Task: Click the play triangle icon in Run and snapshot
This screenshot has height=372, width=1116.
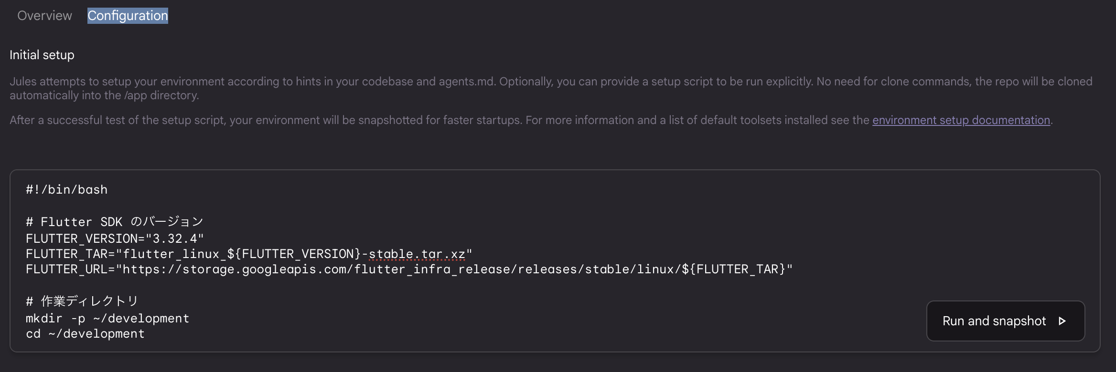Action: click(x=1062, y=321)
